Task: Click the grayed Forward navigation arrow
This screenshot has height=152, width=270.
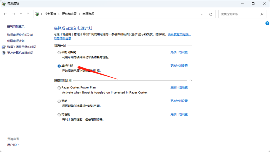Action: [x=13, y=14]
